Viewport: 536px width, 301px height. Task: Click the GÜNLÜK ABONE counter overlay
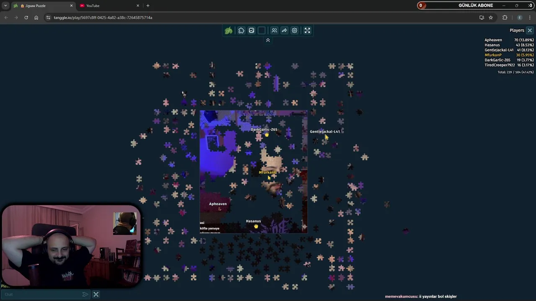[475, 5]
